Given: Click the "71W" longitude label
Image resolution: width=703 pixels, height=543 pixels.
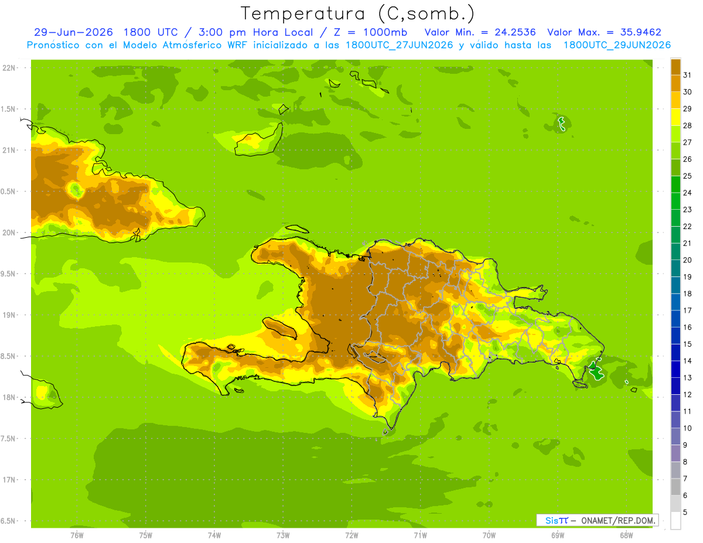Looking at the screenshot, I should tap(420, 535).
